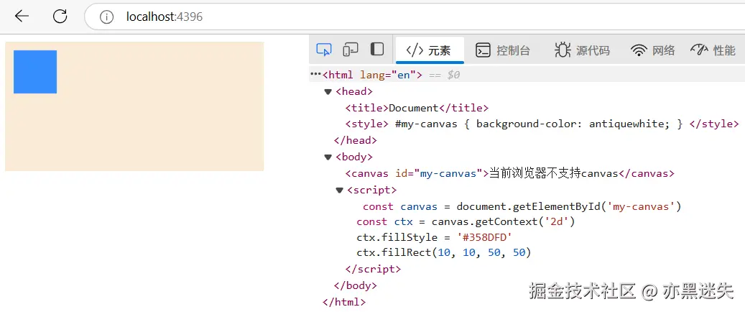The height and width of the screenshot is (312, 745).
Task: Click the browser back arrow
Action: point(22,17)
